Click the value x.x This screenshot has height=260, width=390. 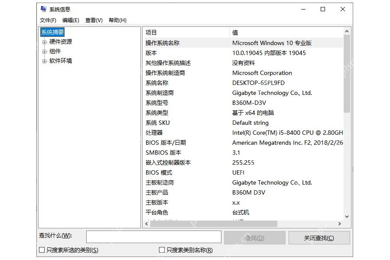coord(236,202)
